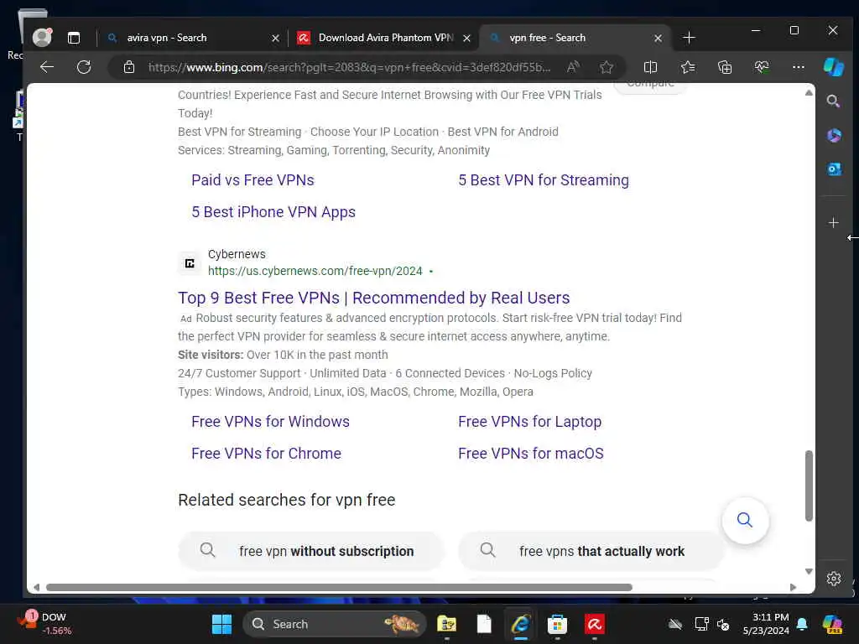Image resolution: width=859 pixels, height=644 pixels.
Task: Customize sidebar with plus icon
Action: click(833, 223)
